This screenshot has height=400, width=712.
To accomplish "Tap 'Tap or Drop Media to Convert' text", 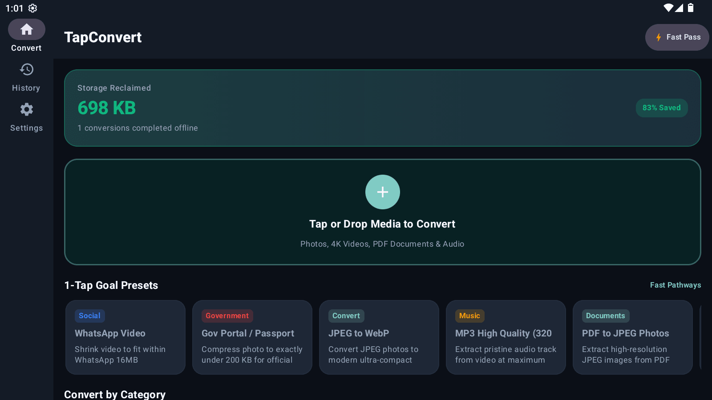I will [x=382, y=224].
